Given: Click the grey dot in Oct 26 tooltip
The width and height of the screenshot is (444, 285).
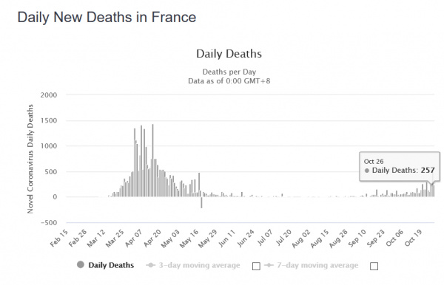Looking at the screenshot, I should click(x=367, y=171).
